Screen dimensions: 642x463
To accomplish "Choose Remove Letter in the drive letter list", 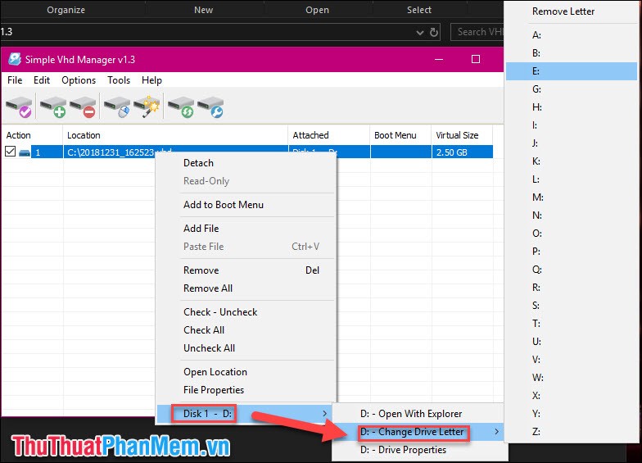I will click(572, 11).
